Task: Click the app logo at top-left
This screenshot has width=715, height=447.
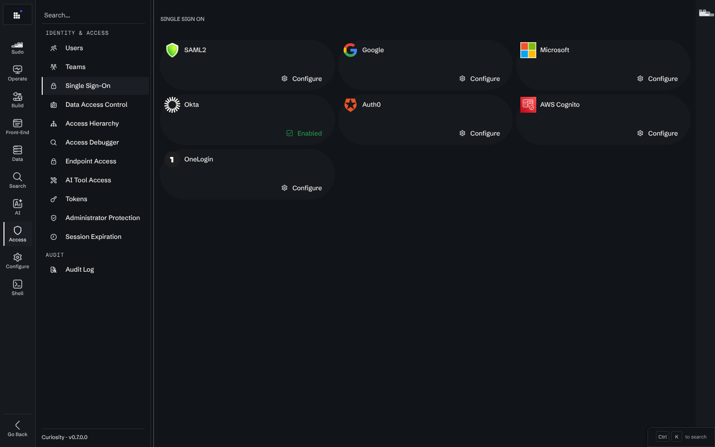Action: coord(17,15)
